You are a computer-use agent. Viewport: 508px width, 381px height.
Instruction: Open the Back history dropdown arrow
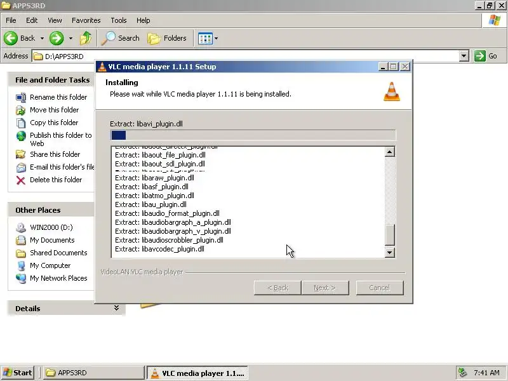[x=42, y=38]
